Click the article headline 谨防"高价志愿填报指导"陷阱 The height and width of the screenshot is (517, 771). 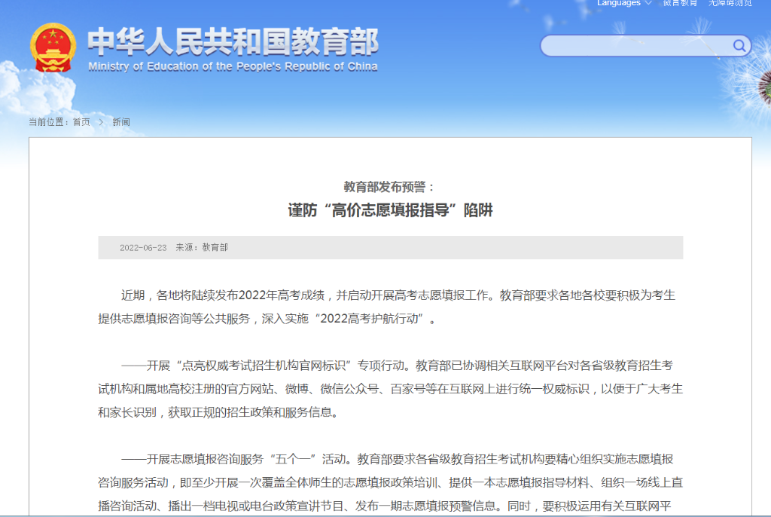[x=392, y=210]
